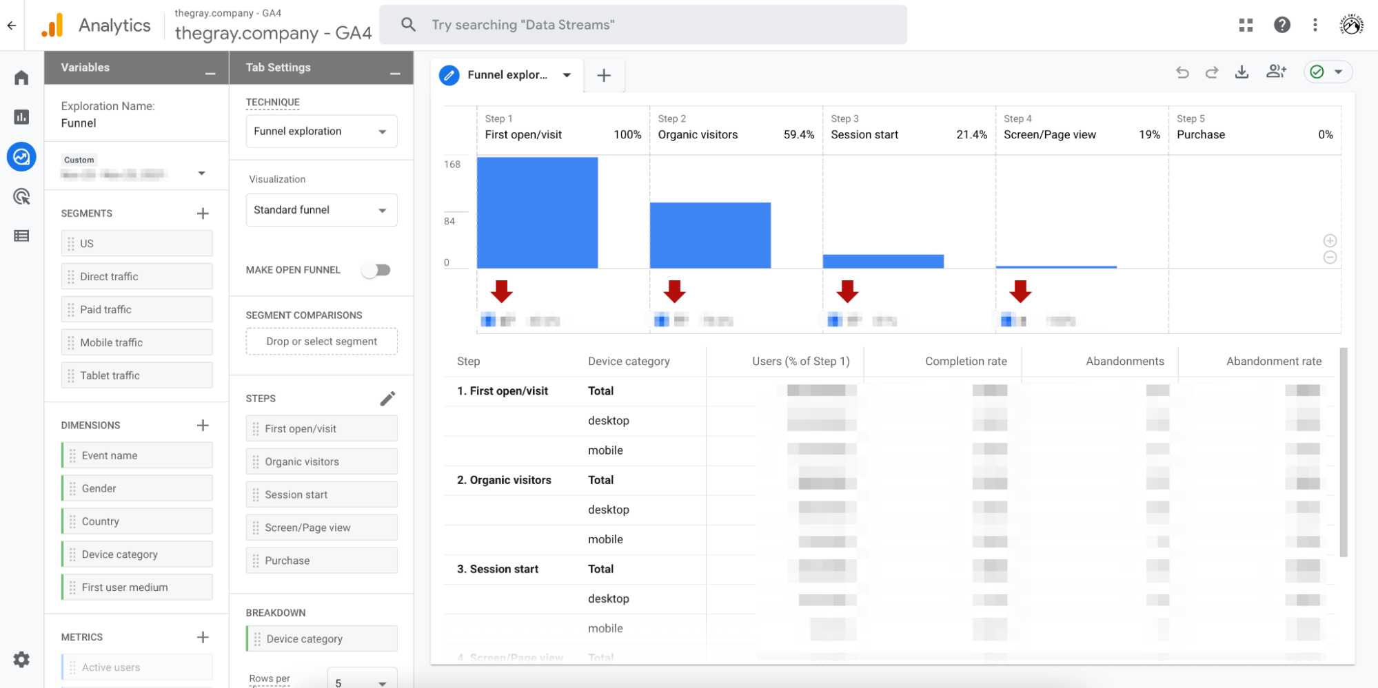Go to the Reports sidebar icon
This screenshot has width=1378, height=688.
pos(21,117)
